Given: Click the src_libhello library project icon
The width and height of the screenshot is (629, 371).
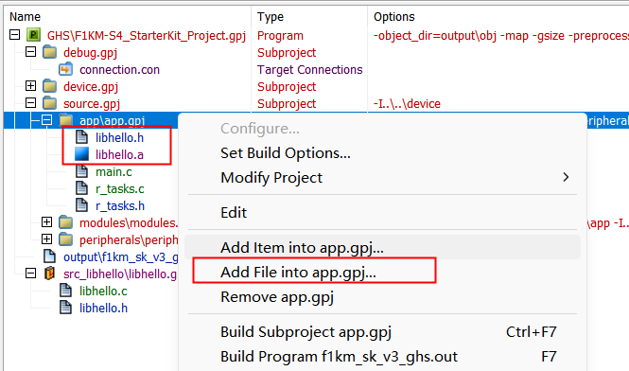Looking at the screenshot, I should pos(50,274).
